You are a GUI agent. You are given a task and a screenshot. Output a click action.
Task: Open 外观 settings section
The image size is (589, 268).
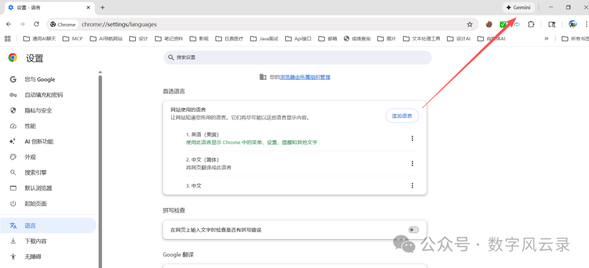coord(30,157)
